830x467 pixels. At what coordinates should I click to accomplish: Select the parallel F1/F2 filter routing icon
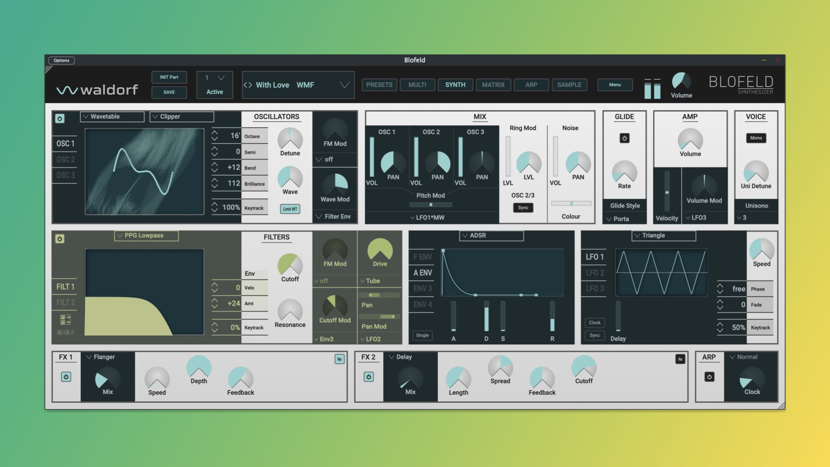point(65,320)
